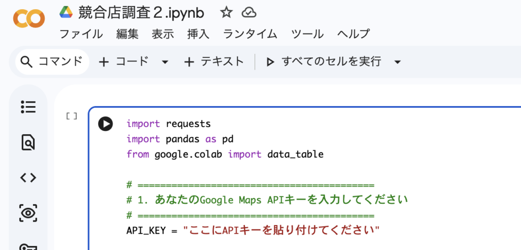Screen dimensions: 521x250
Task: Open the code snippets sidebar panel
Action: pyautogui.click(x=28, y=177)
